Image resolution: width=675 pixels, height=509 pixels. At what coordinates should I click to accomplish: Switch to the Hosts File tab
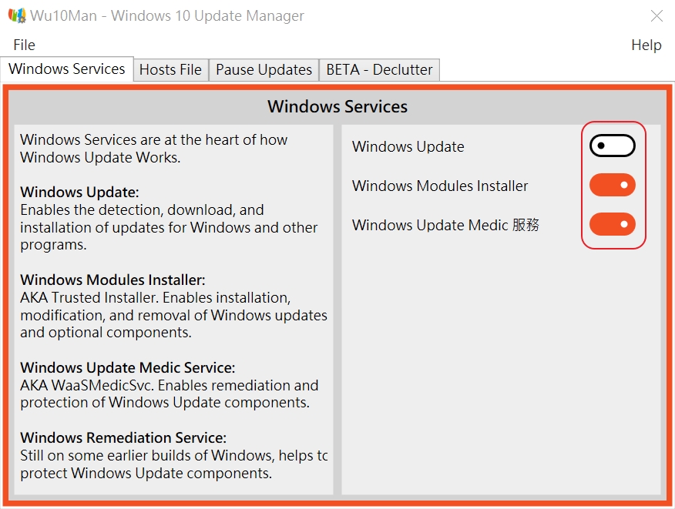(170, 70)
